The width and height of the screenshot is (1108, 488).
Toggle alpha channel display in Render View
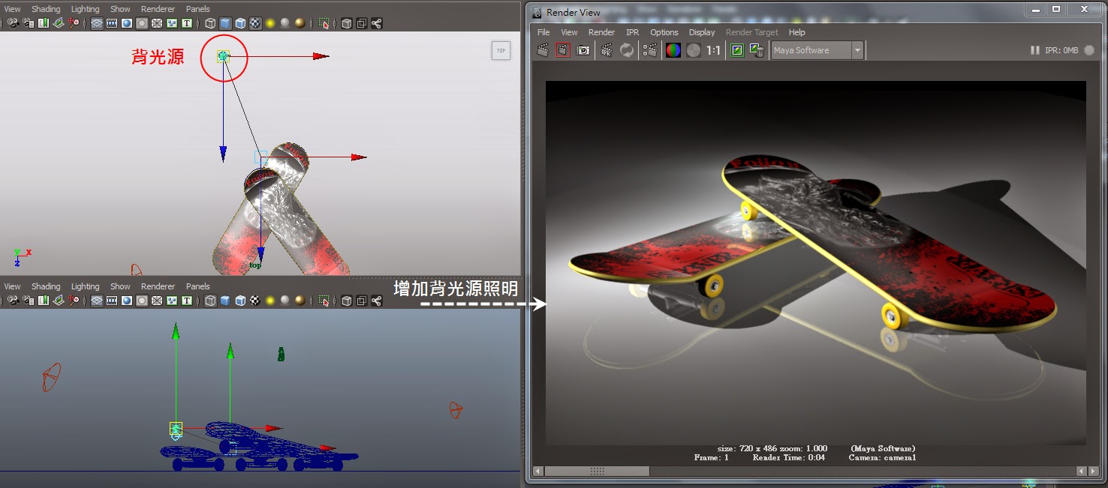tap(693, 50)
